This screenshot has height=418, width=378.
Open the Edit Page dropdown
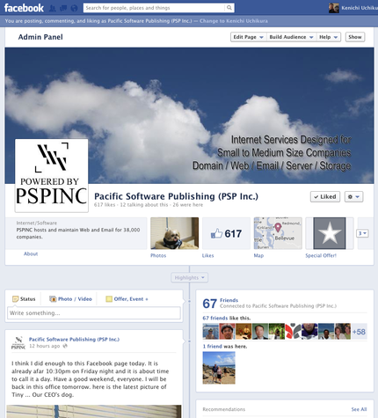click(248, 37)
